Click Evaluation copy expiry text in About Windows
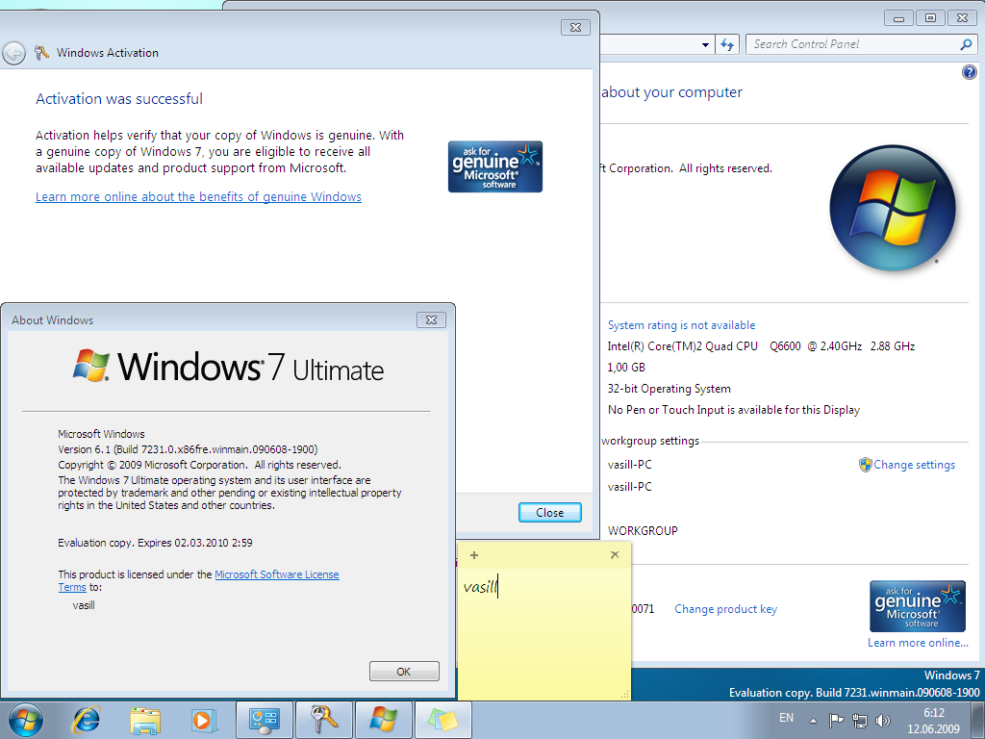Image resolution: width=985 pixels, height=739 pixels. coord(155,543)
